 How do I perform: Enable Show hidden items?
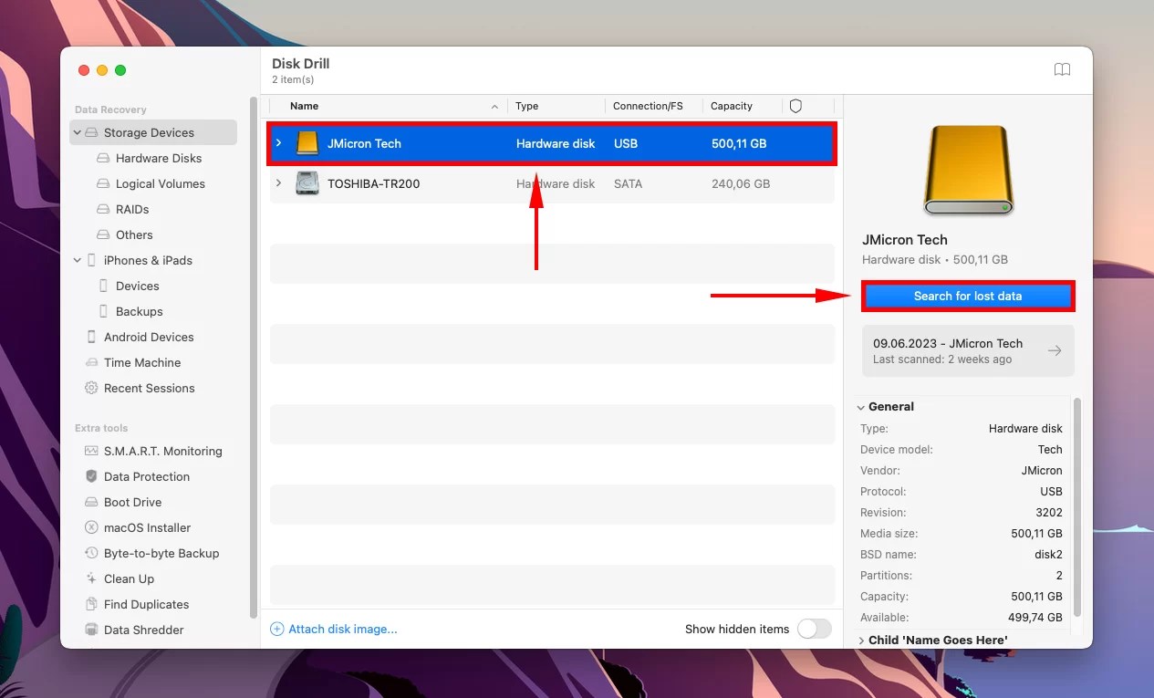(815, 629)
